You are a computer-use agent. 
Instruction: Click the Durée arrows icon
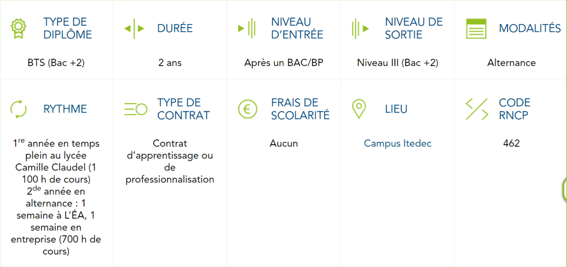pos(134,28)
